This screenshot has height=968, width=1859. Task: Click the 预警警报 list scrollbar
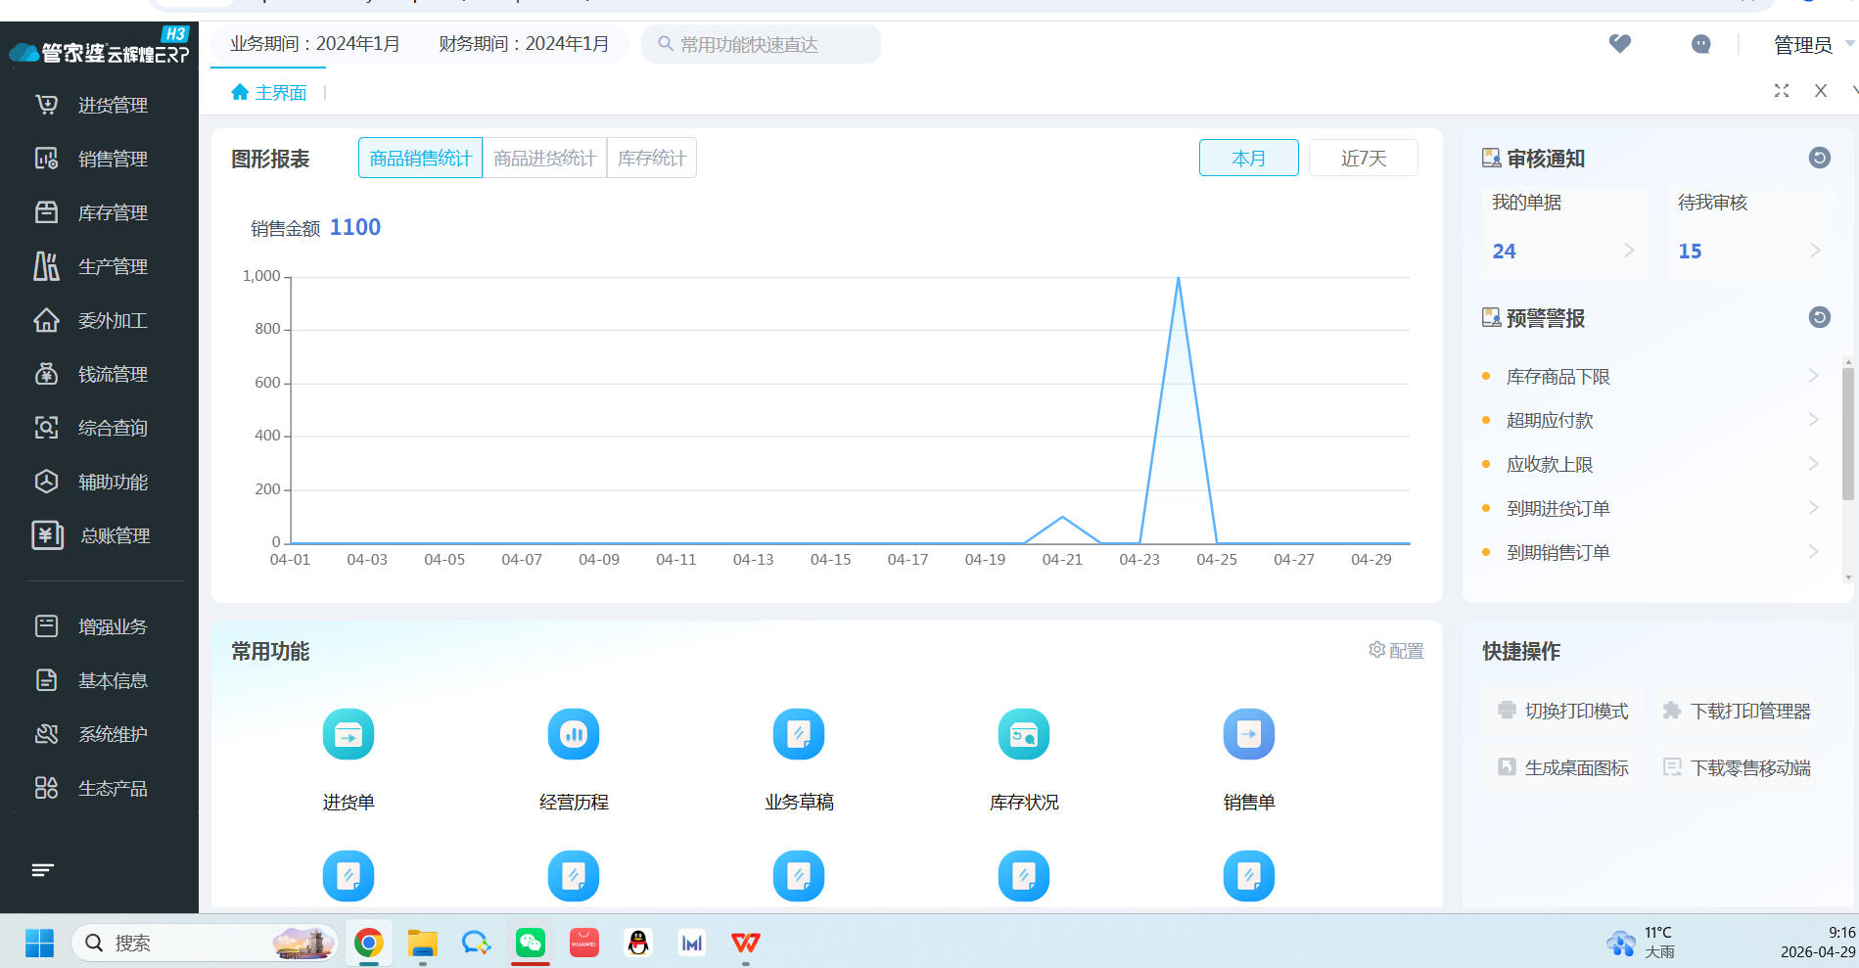pos(1847,434)
